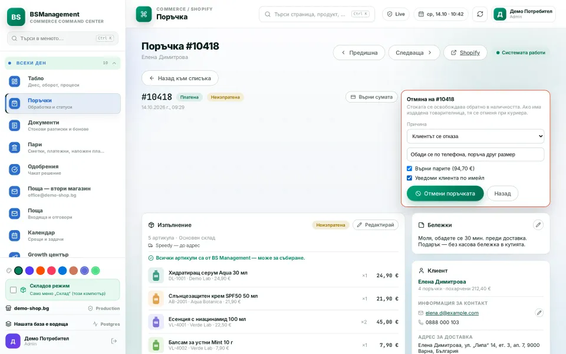The width and height of the screenshot is (566, 354).
Task: Click Назад in the cancellation panel
Action: [502, 194]
